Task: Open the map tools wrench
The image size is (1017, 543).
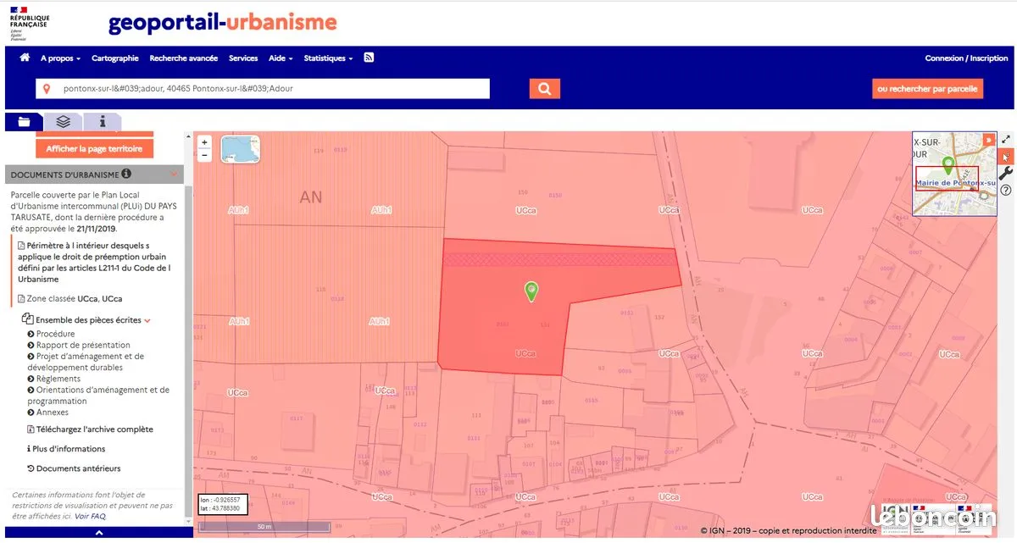Action: 1006,173
